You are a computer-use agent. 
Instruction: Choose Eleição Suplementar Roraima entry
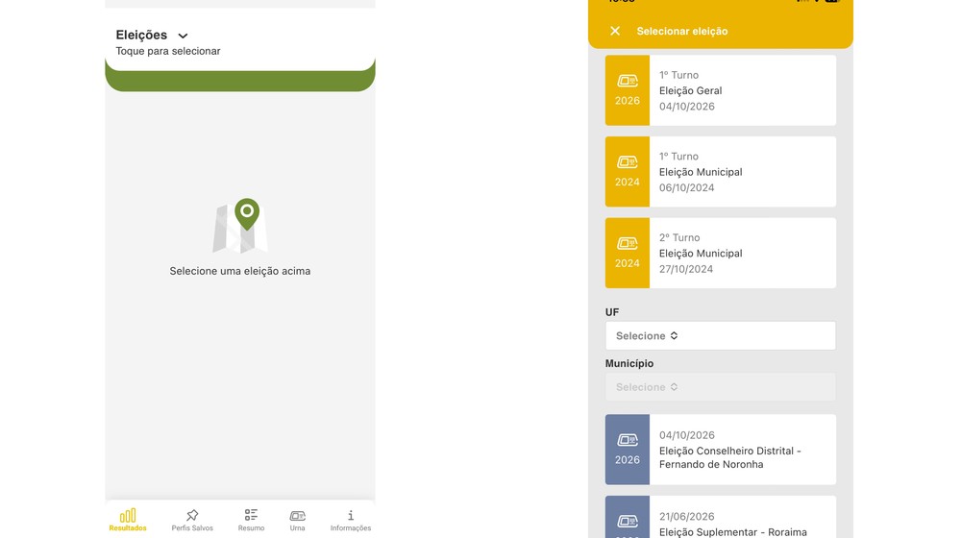click(x=720, y=517)
